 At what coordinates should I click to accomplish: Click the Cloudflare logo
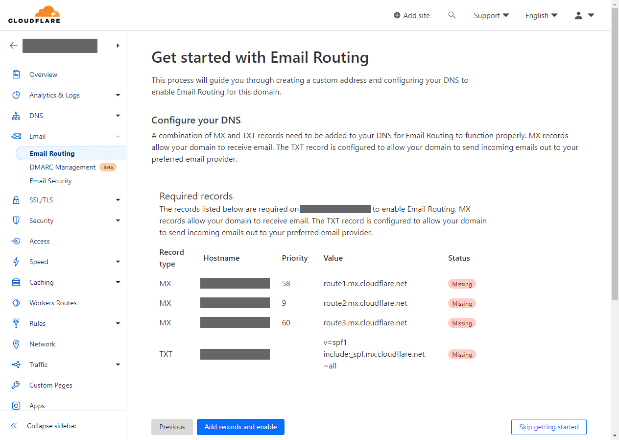pos(34,15)
